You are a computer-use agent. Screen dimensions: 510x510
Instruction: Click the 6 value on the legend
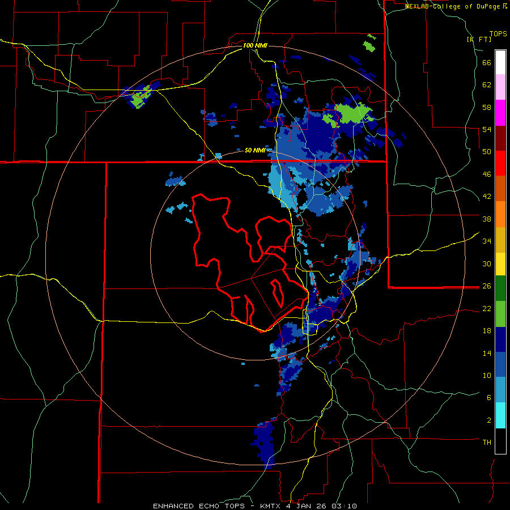pos(488,398)
